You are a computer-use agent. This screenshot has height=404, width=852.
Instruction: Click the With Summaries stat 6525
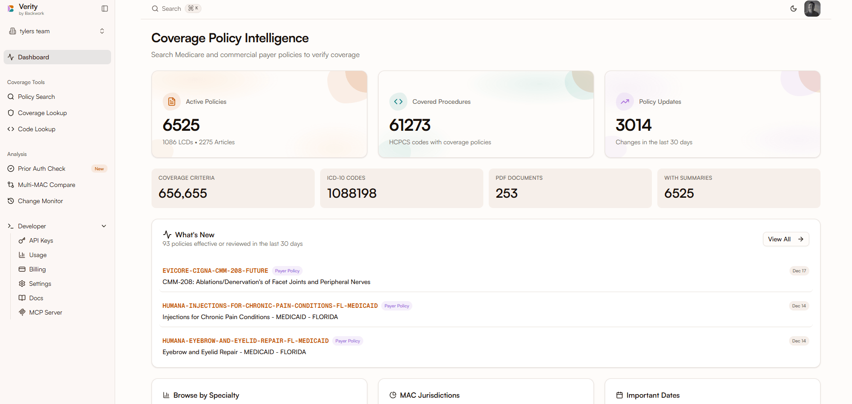[x=739, y=188]
